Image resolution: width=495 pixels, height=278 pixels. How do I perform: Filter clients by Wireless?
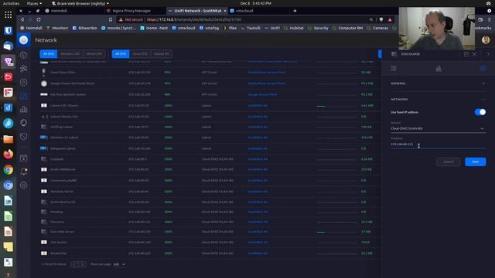point(70,54)
